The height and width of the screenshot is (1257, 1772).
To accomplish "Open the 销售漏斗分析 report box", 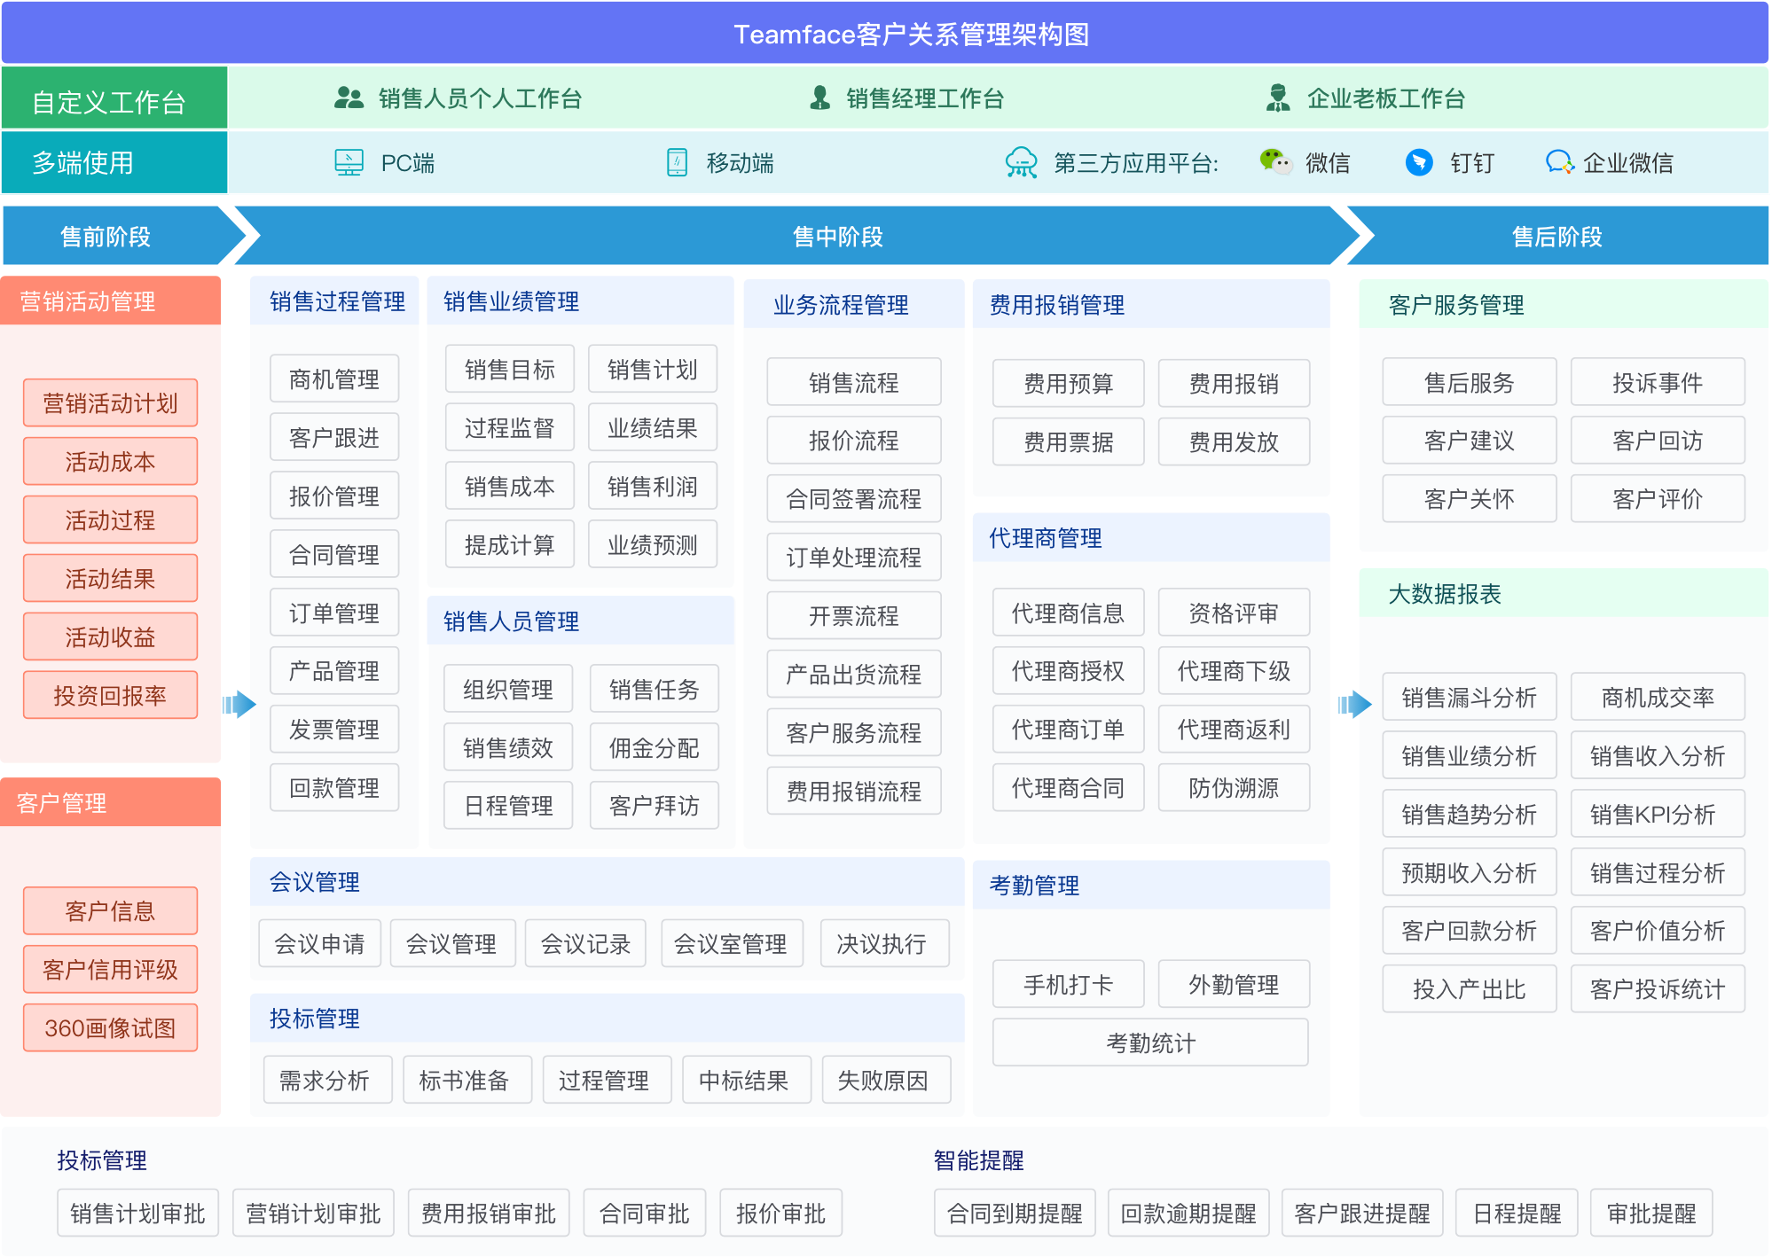I will (x=1469, y=698).
